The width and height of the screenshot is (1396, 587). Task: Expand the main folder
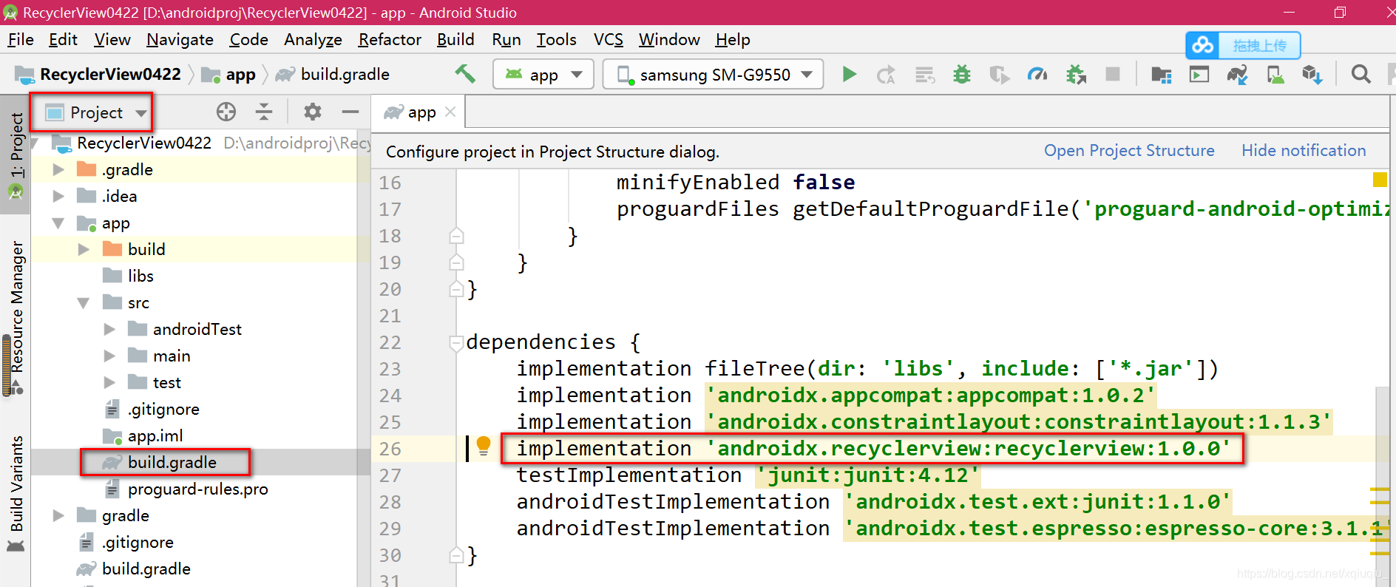(109, 356)
